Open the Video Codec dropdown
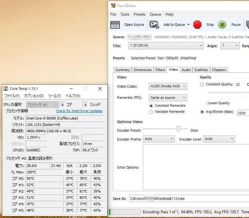 168,86
